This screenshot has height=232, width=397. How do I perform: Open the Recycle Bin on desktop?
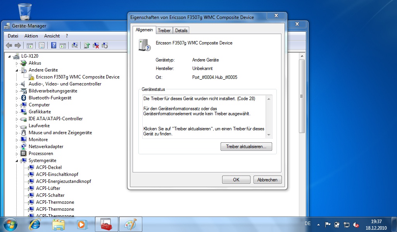pyautogui.click(x=25, y=12)
